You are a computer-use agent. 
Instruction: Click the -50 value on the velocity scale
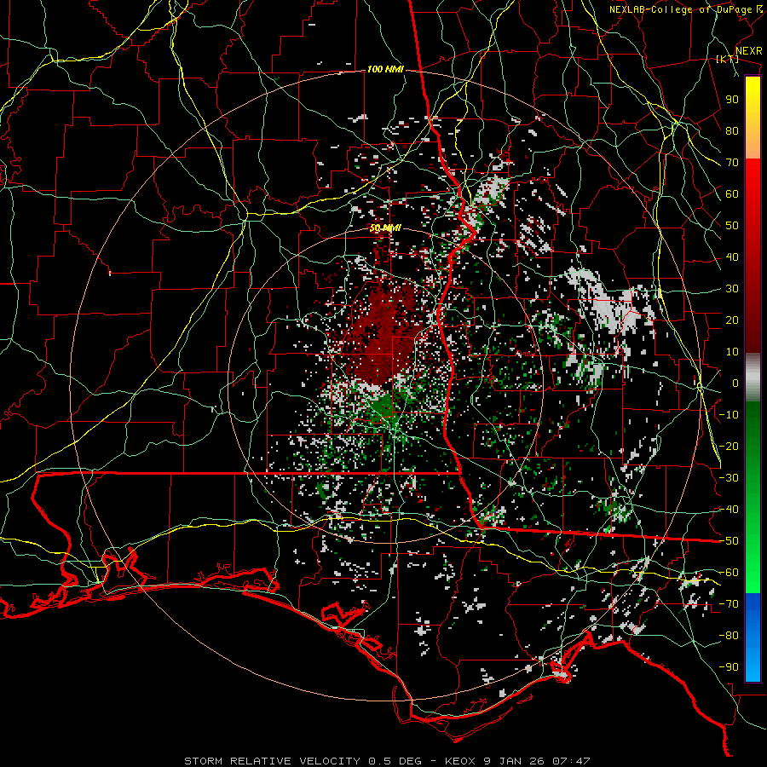tap(729, 541)
